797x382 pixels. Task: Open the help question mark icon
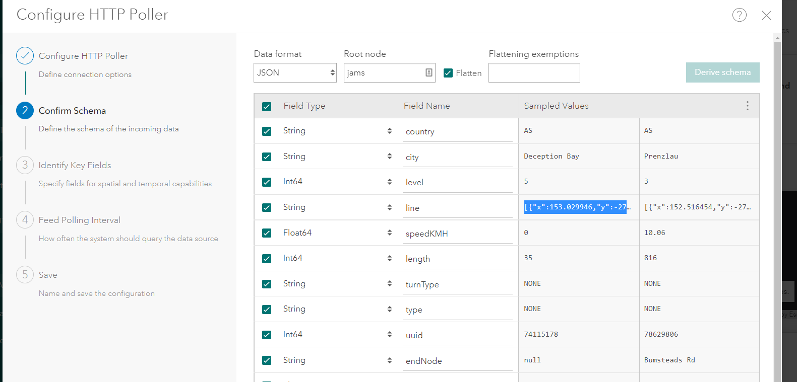739,15
